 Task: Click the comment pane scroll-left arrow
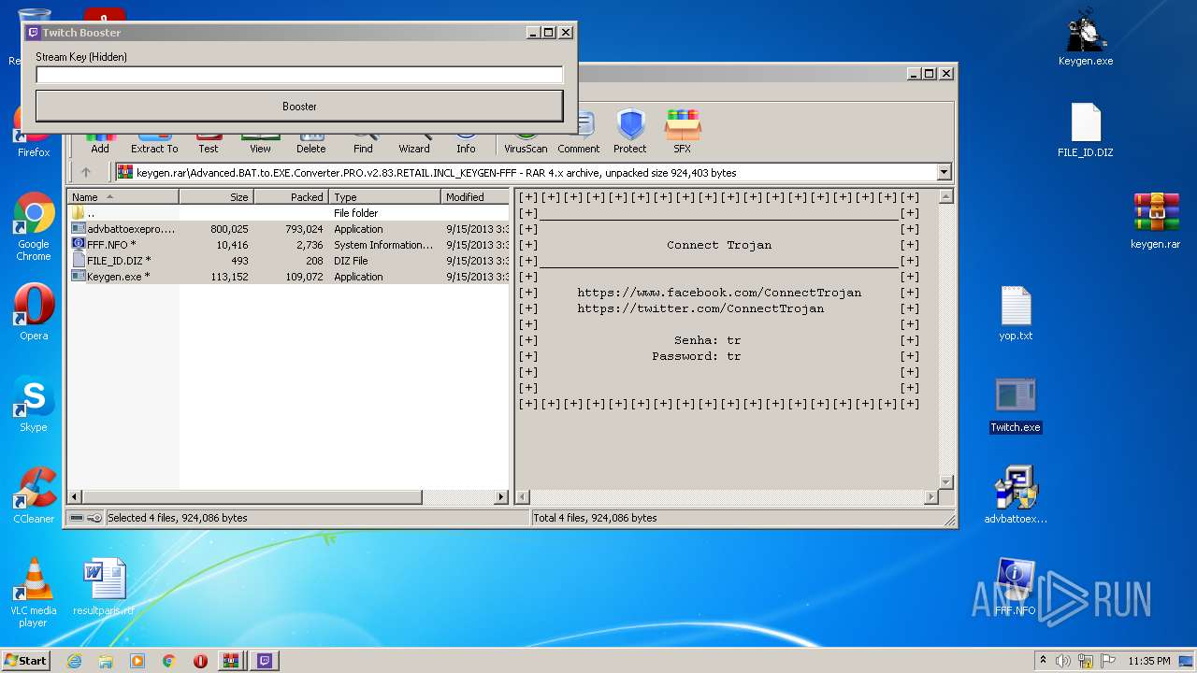(x=524, y=497)
